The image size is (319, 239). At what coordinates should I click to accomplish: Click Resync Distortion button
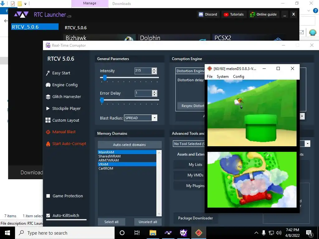click(191, 106)
